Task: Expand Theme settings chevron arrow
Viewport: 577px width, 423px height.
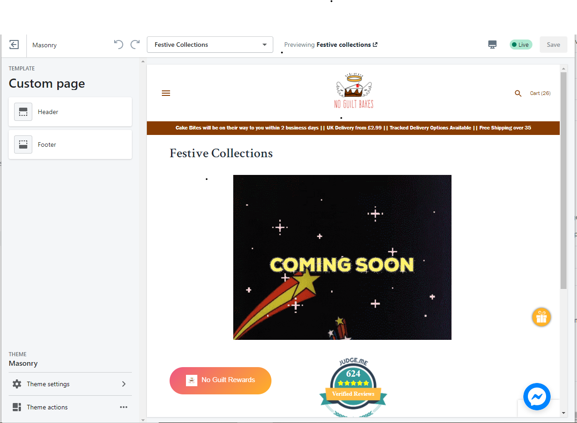Action: (124, 384)
